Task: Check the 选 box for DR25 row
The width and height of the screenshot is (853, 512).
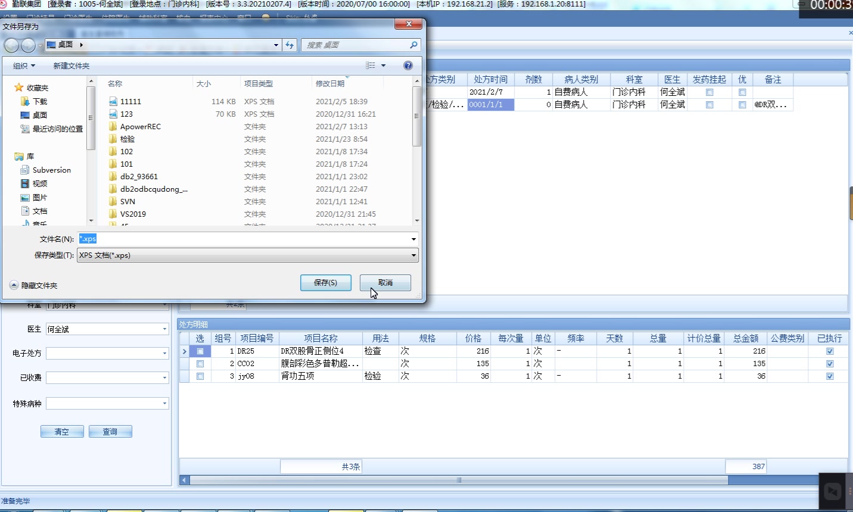Action: (200, 351)
